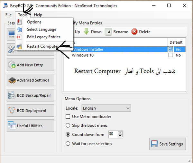The height and width of the screenshot is (163, 193).
Task: Uncheck Default box for Windows Installer
Action: coord(171,50)
